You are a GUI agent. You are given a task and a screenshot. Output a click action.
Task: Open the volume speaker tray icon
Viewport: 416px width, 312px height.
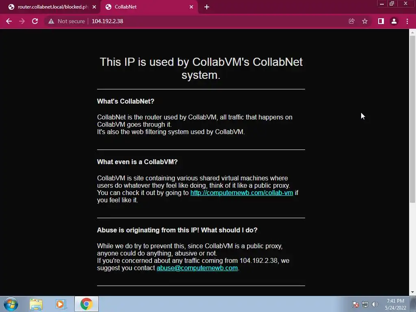tap(375, 304)
